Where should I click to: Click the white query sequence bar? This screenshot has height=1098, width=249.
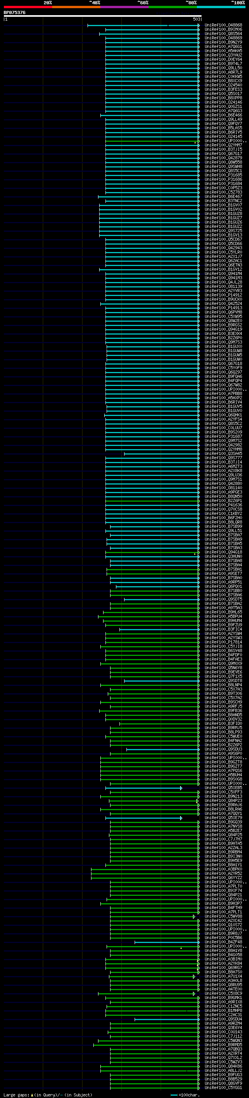(x=103, y=16)
